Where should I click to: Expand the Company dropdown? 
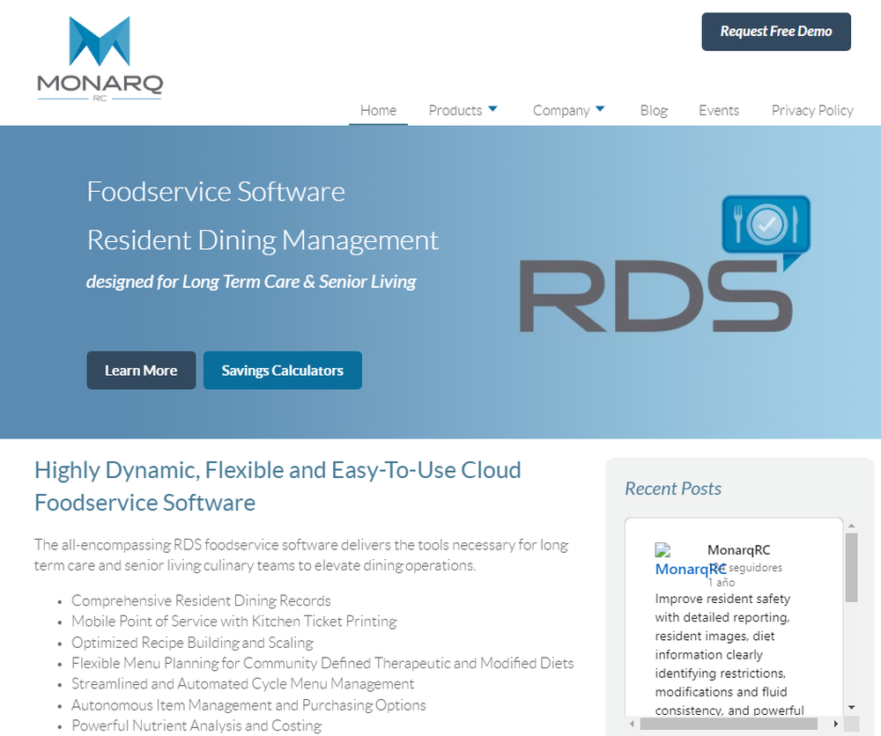click(561, 110)
